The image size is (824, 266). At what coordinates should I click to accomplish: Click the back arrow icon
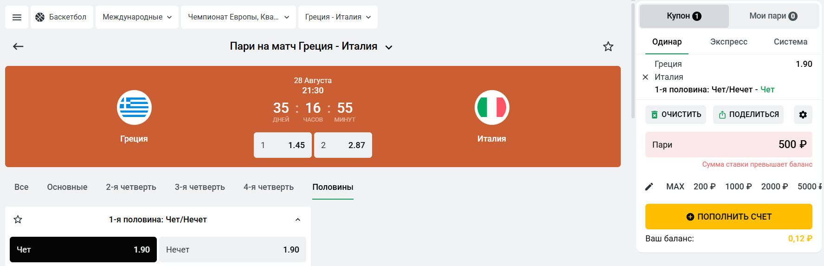pyautogui.click(x=18, y=46)
